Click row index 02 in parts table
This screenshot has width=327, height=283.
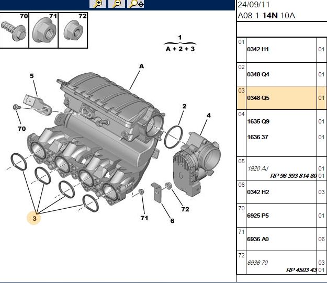click(x=241, y=67)
